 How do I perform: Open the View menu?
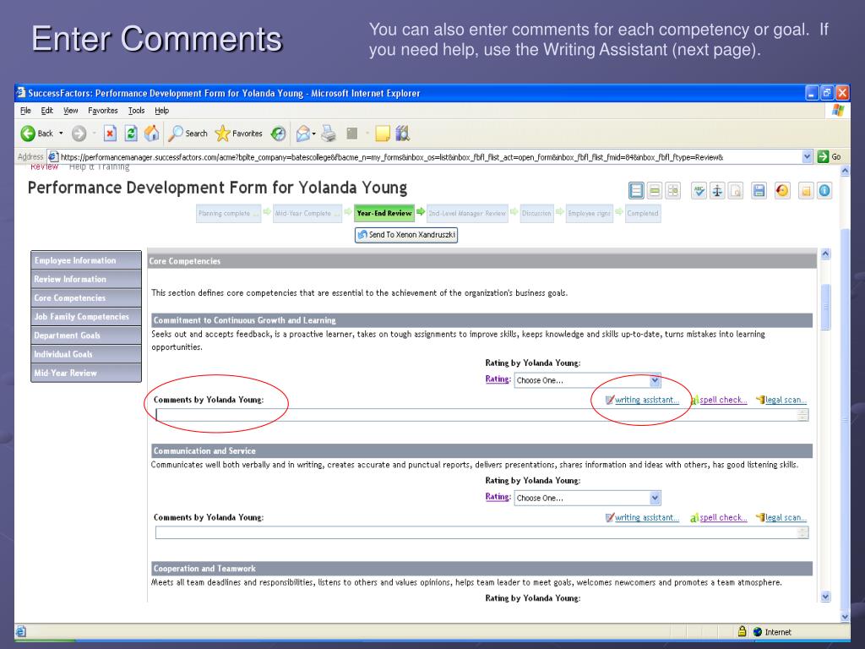pos(71,111)
